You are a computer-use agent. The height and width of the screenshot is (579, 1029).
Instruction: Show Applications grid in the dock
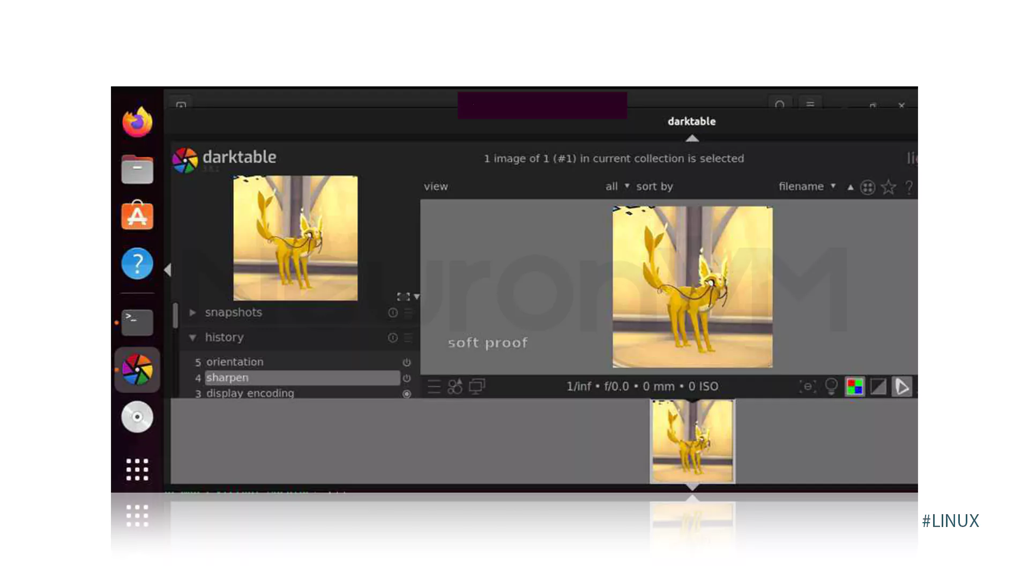point(137,469)
